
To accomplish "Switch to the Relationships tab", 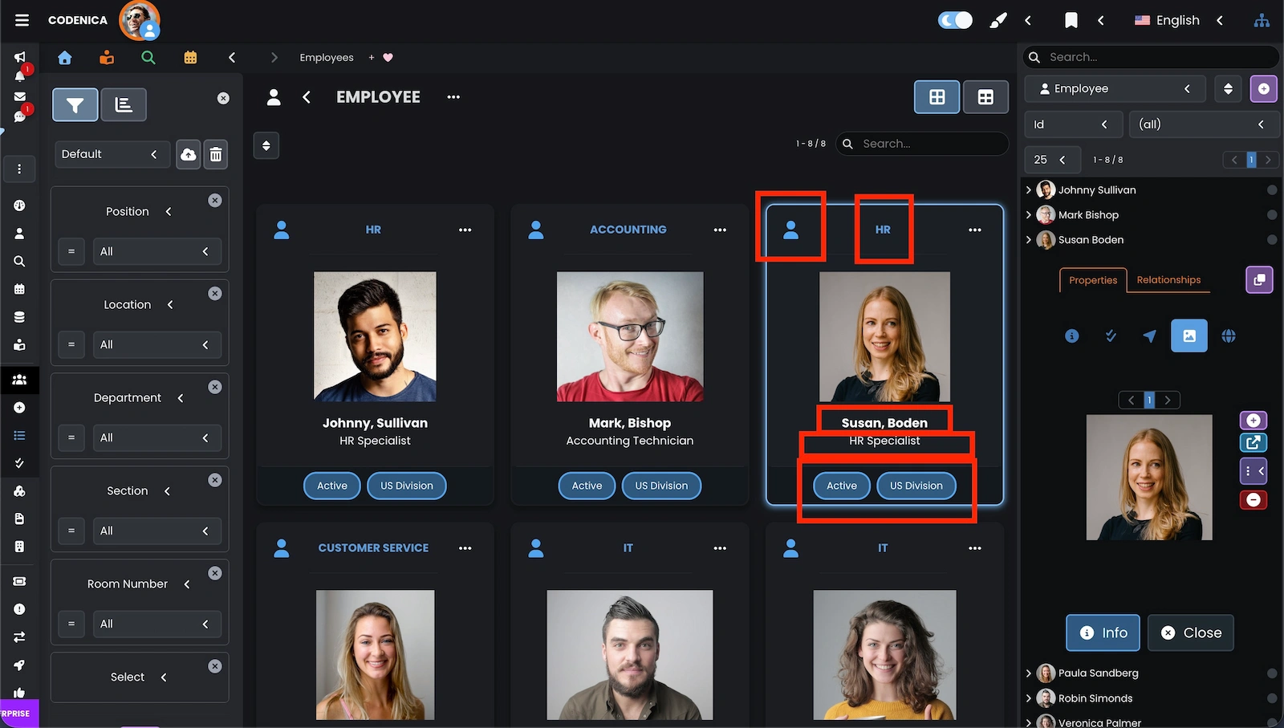I will tap(1168, 280).
